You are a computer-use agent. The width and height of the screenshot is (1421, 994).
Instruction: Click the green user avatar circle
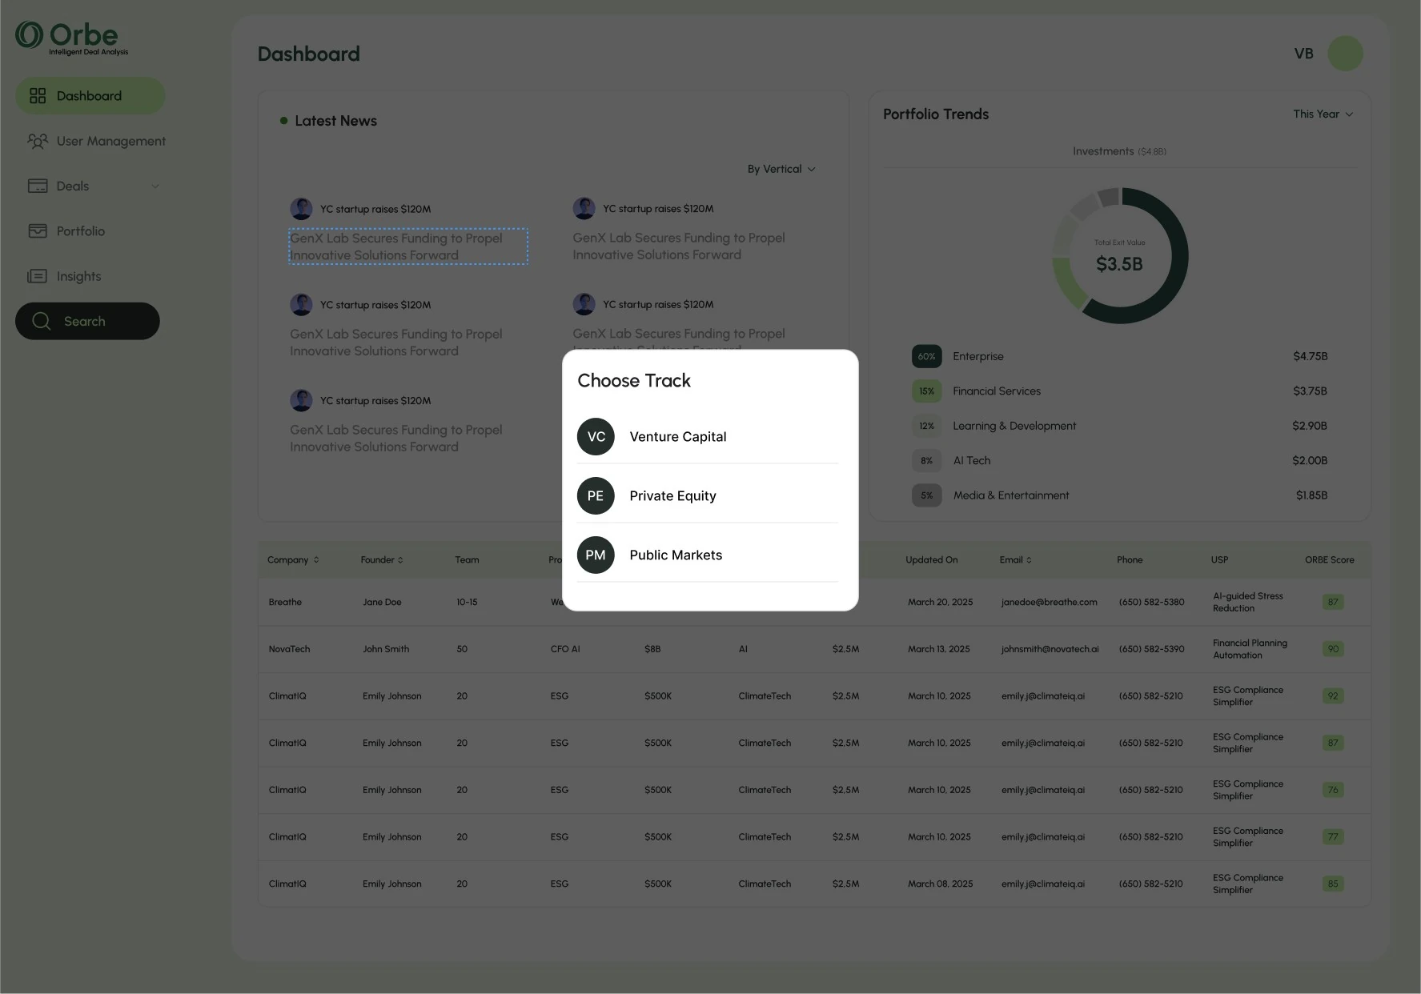click(1346, 54)
